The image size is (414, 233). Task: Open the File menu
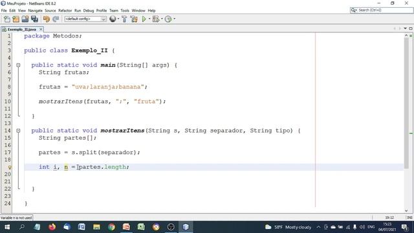(4, 10)
